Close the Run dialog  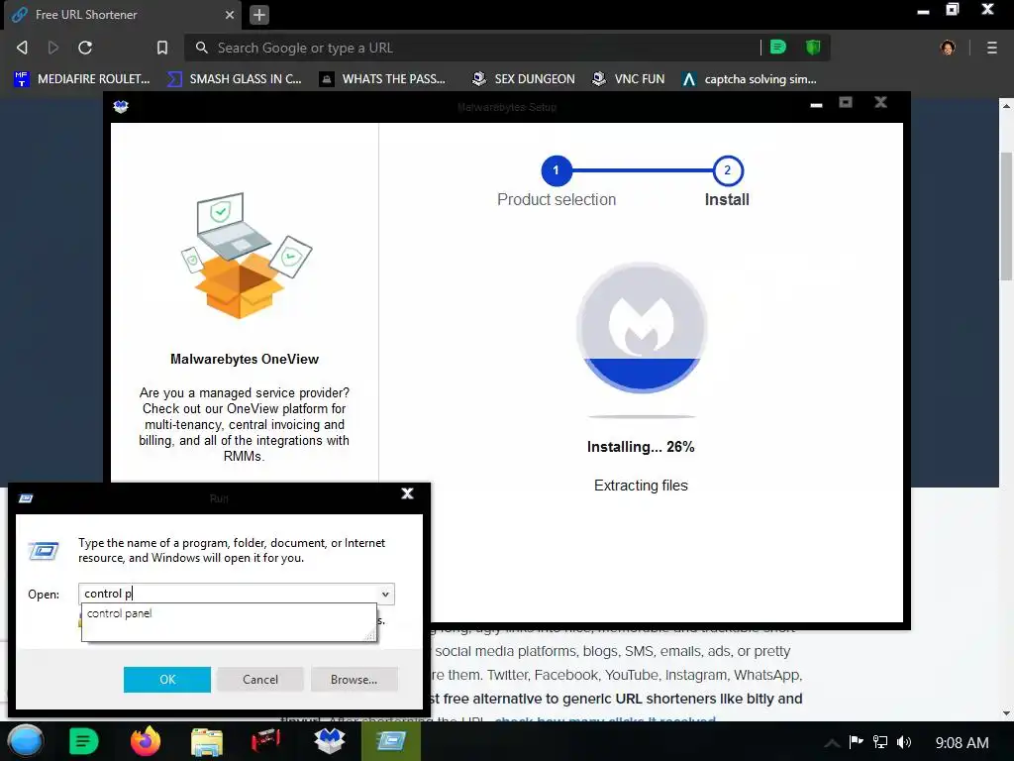407,493
